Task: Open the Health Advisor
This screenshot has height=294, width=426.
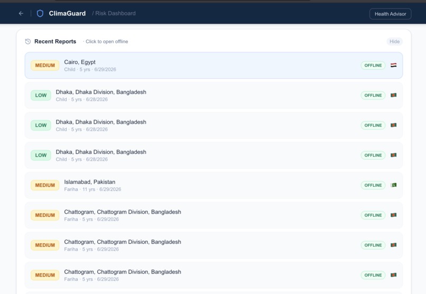Action: pos(390,14)
